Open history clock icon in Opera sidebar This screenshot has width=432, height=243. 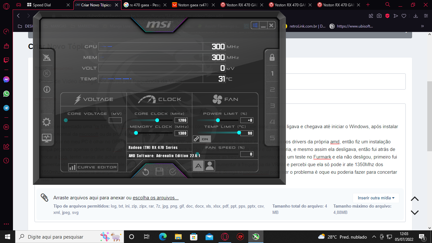tap(6, 161)
